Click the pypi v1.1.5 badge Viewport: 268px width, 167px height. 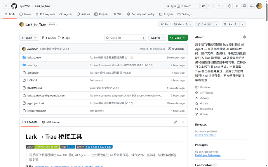(x=68, y=147)
